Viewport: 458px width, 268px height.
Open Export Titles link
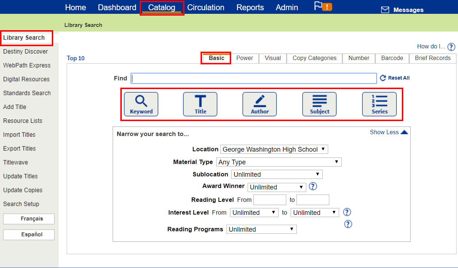(19, 148)
